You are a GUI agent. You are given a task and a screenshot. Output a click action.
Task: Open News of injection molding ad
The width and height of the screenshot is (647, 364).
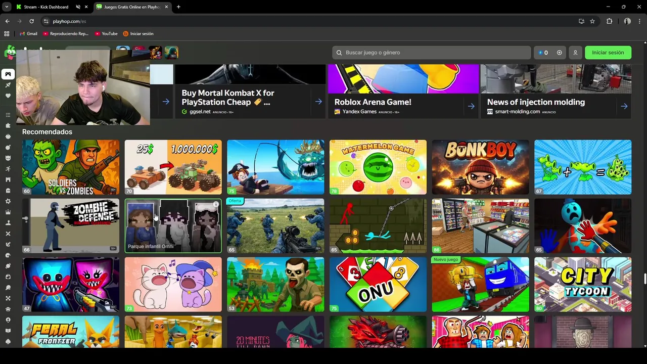click(x=536, y=102)
